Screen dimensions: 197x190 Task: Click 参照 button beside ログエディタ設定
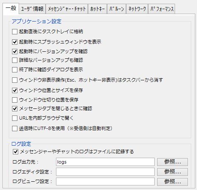(x=173, y=172)
